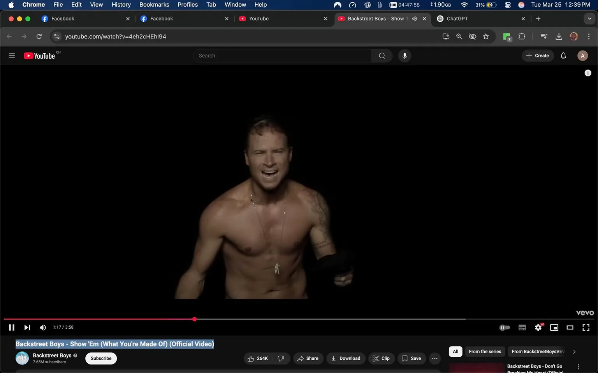The width and height of the screenshot is (598, 373).
Task: Pause the video playback
Action: click(11, 327)
